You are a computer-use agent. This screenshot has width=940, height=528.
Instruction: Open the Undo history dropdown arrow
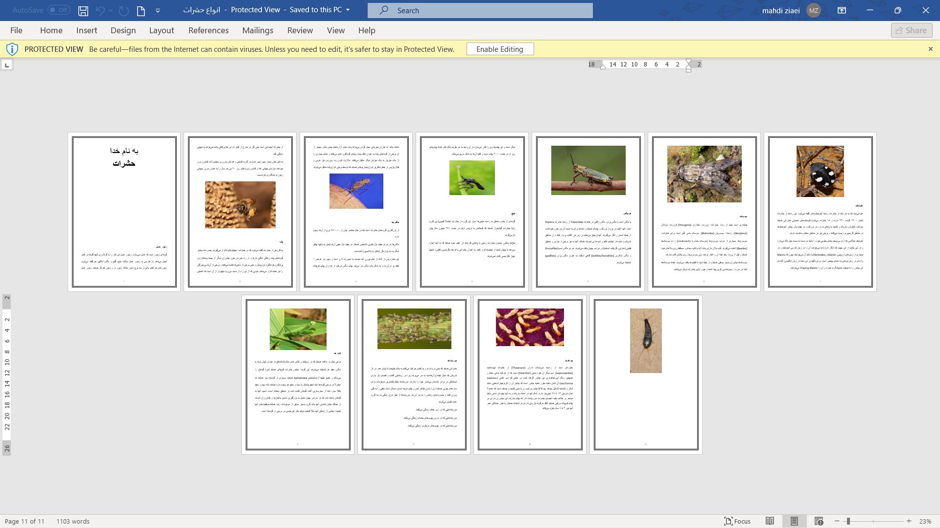(111, 10)
